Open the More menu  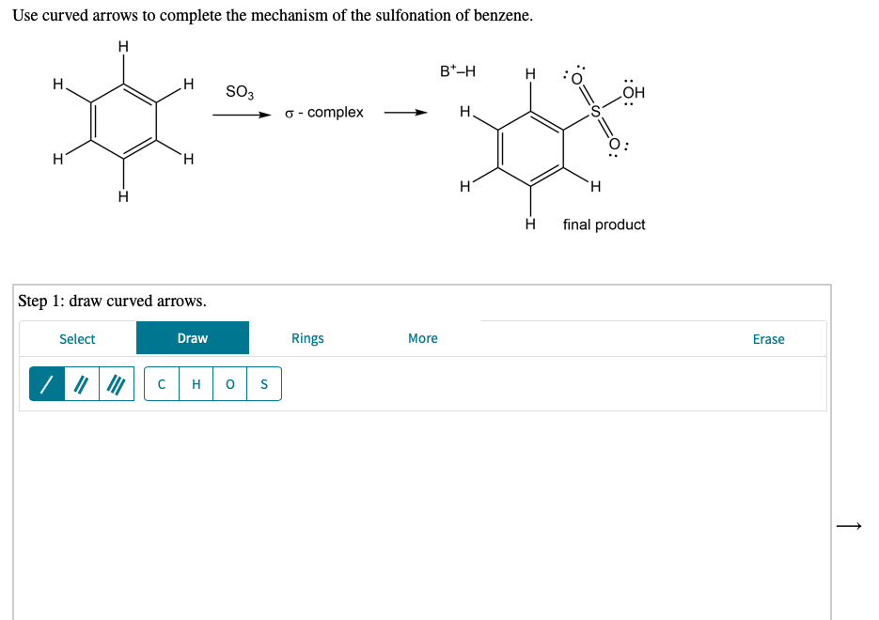pos(422,338)
